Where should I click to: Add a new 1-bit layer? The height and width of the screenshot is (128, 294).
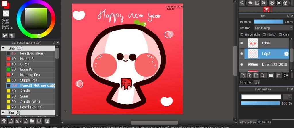(x=256, y=75)
